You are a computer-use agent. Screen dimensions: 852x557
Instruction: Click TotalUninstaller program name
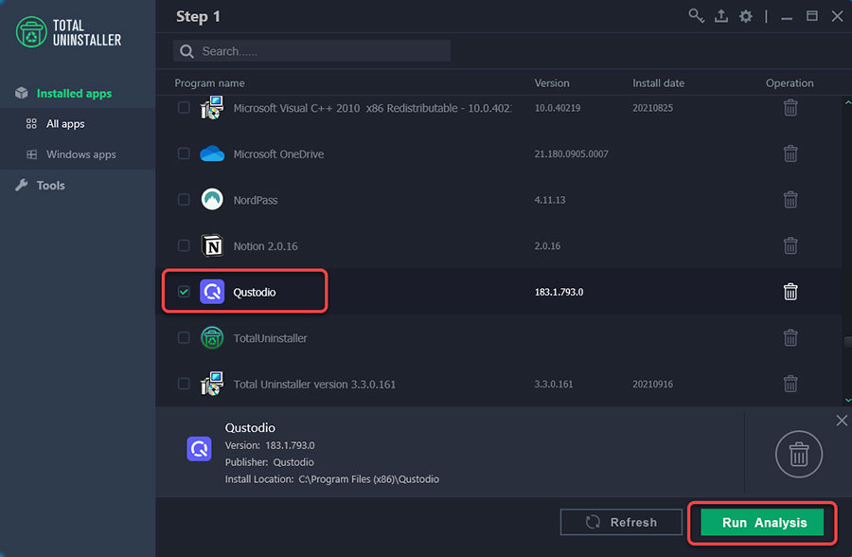(x=270, y=338)
